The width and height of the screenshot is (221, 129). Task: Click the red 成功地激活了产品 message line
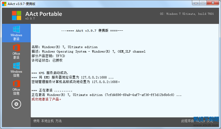[x=47, y=99]
